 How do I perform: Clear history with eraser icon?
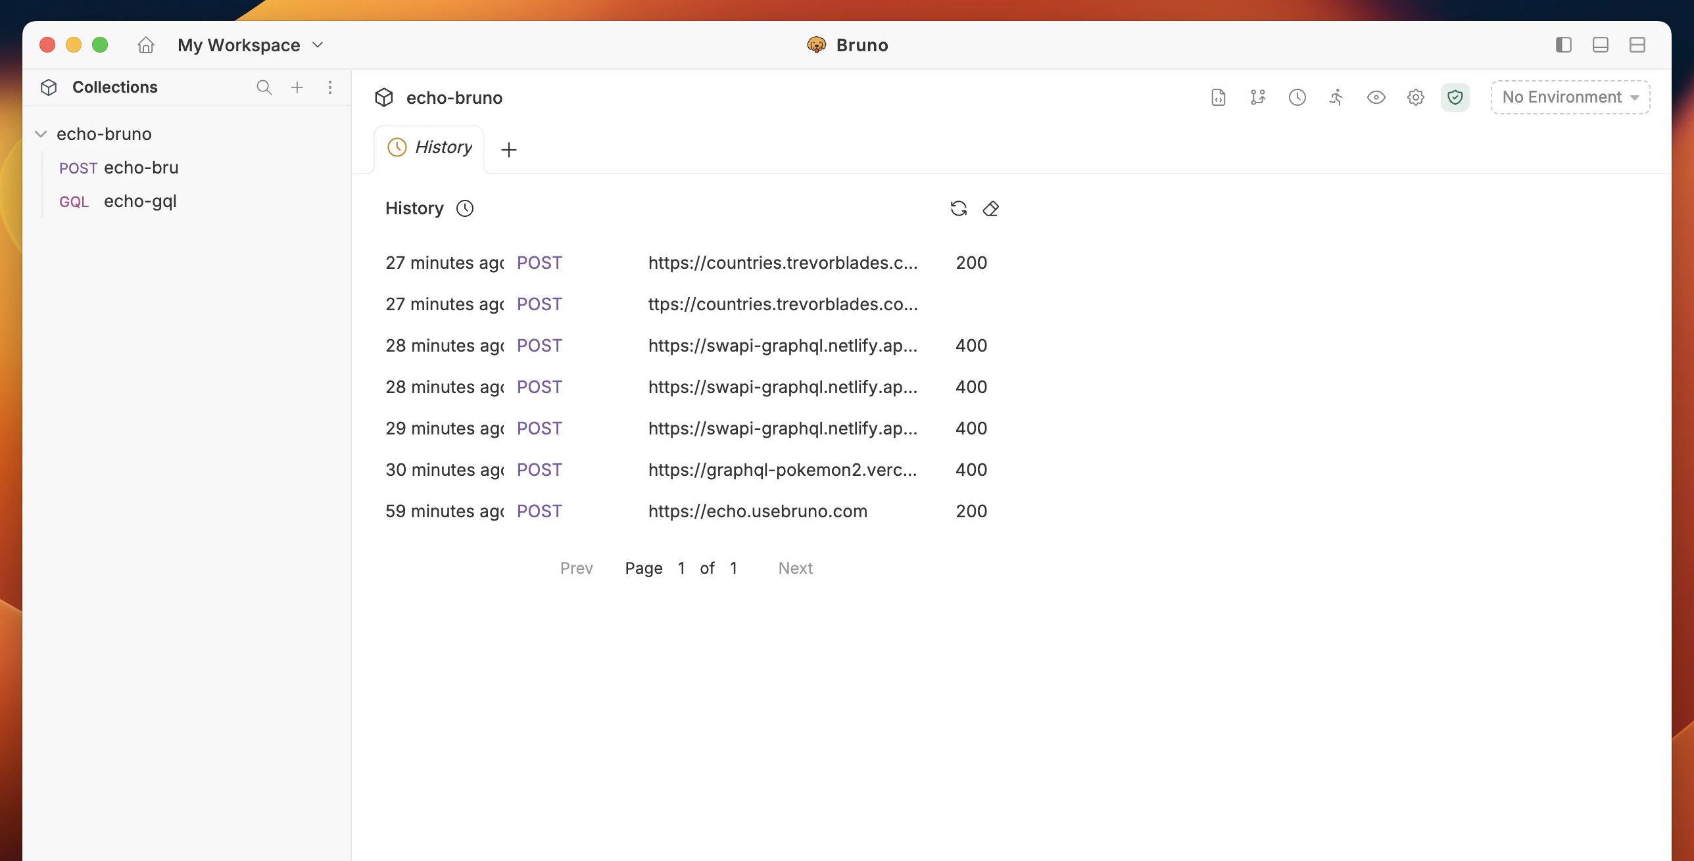990,208
